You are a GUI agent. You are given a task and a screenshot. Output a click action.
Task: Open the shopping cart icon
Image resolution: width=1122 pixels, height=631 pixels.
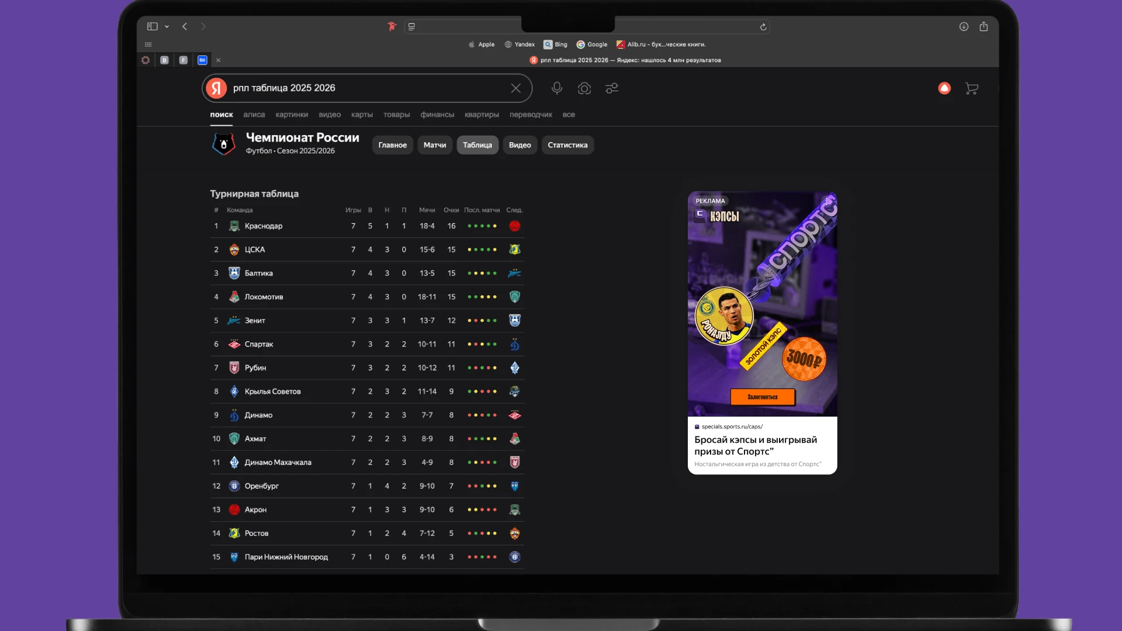tap(972, 88)
